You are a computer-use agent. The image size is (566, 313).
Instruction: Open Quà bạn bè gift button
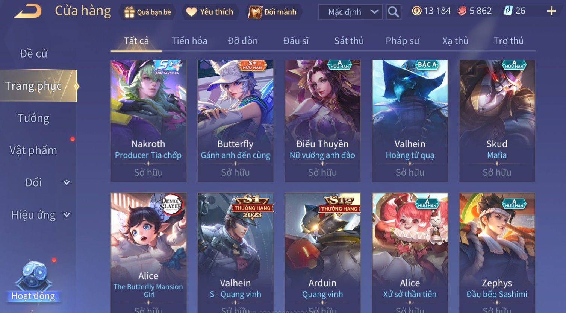pyautogui.click(x=147, y=12)
